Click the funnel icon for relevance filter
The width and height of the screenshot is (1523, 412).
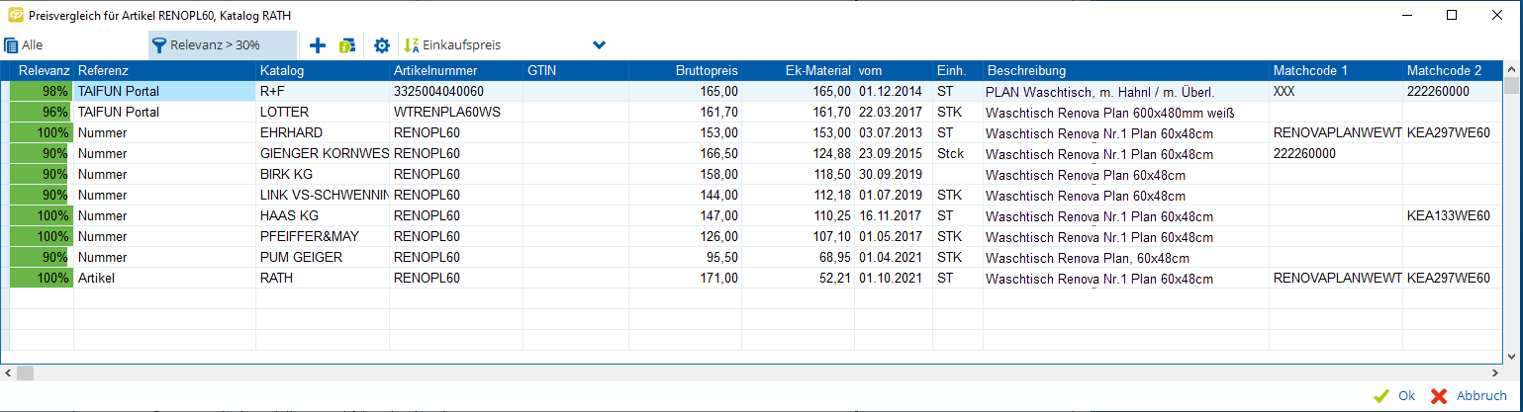pos(157,45)
